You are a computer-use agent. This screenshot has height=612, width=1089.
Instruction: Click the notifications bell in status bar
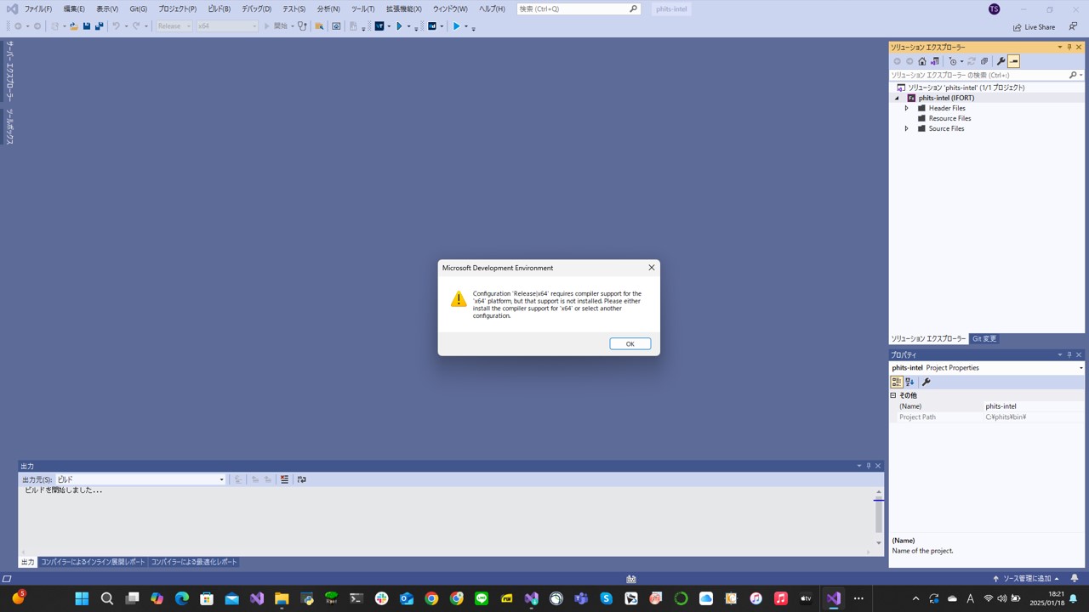tap(1075, 578)
